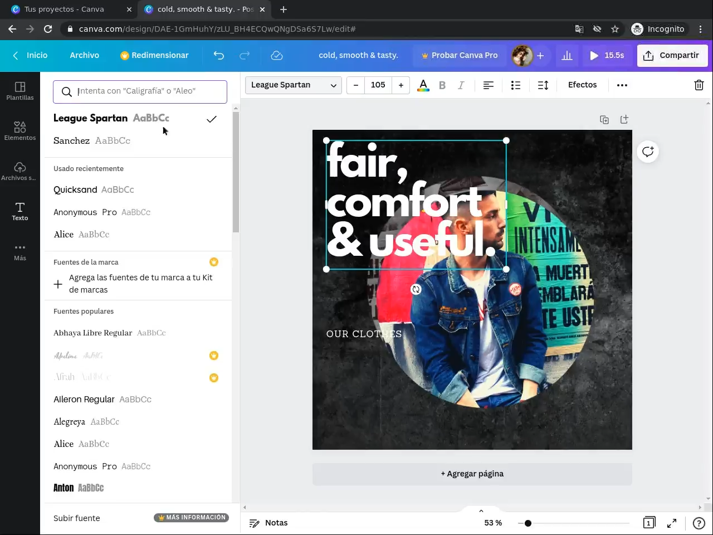This screenshot has height=535, width=713.
Task: Rotate the selected text box handle
Action: [x=416, y=289]
